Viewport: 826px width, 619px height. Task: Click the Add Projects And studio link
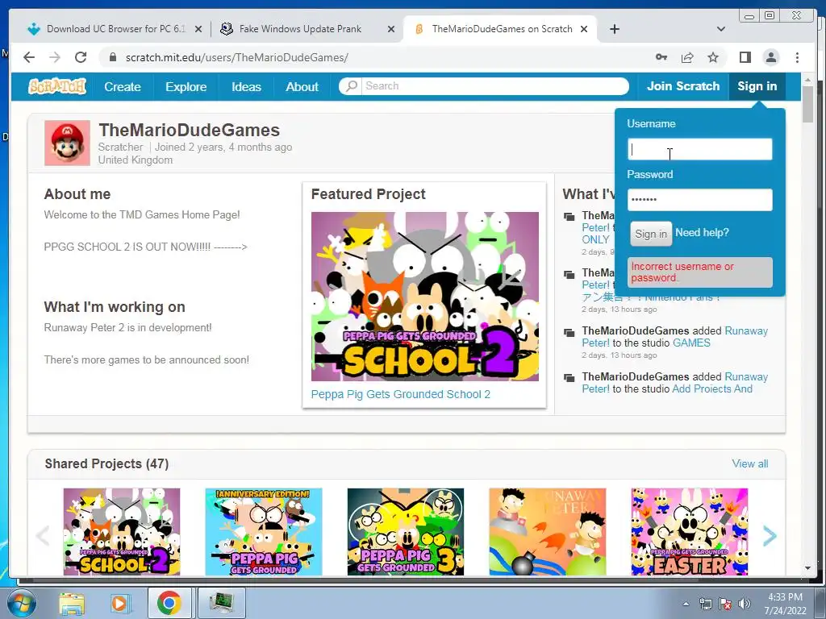click(712, 389)
